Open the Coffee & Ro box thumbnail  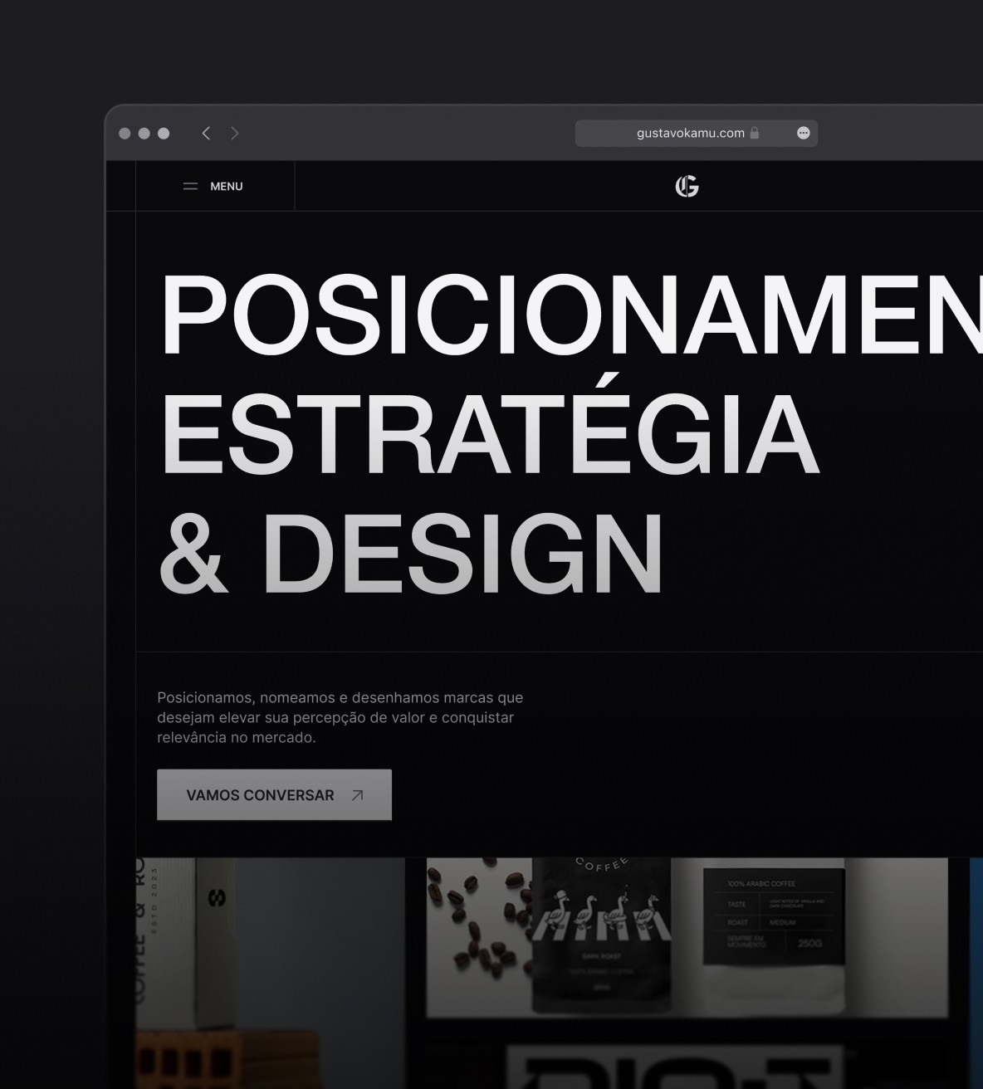(270, 973)
